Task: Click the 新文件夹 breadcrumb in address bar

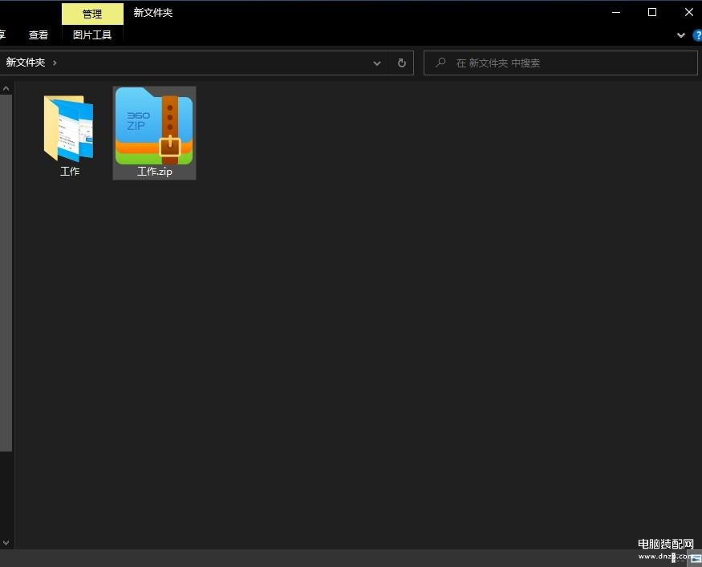Action: 26,63
